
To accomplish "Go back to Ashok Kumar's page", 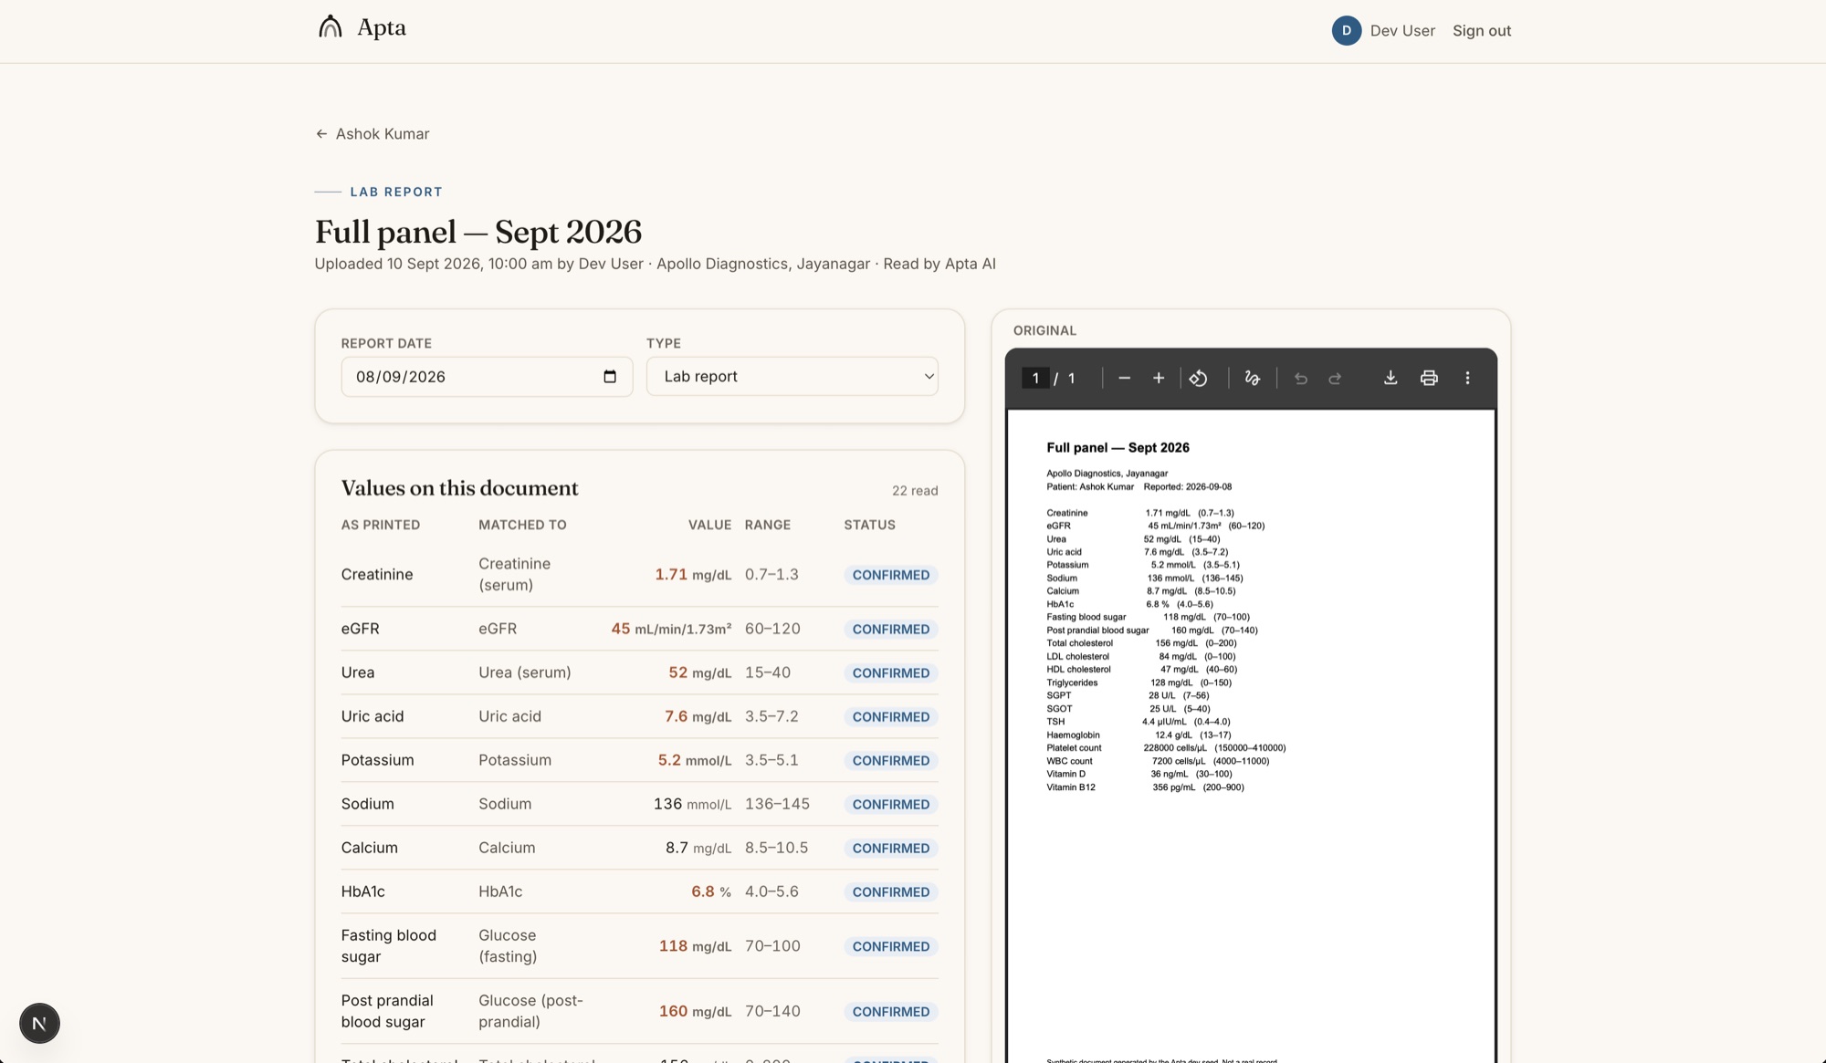I will click(x=372, y=134).
